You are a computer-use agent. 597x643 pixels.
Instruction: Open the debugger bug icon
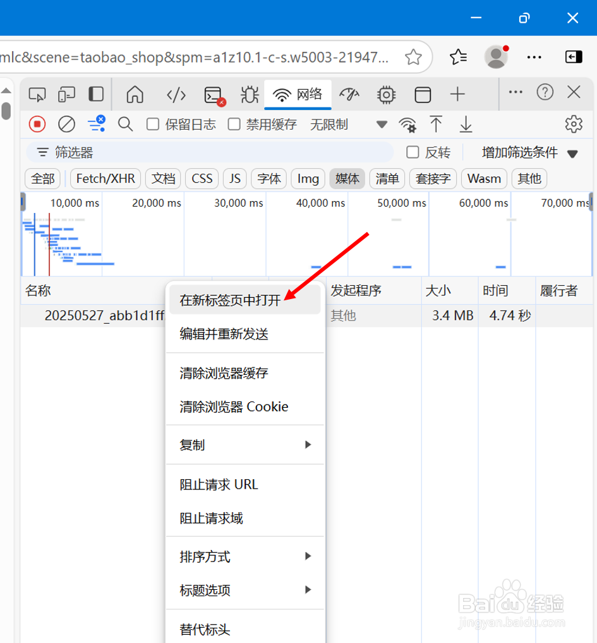[249, 94]
